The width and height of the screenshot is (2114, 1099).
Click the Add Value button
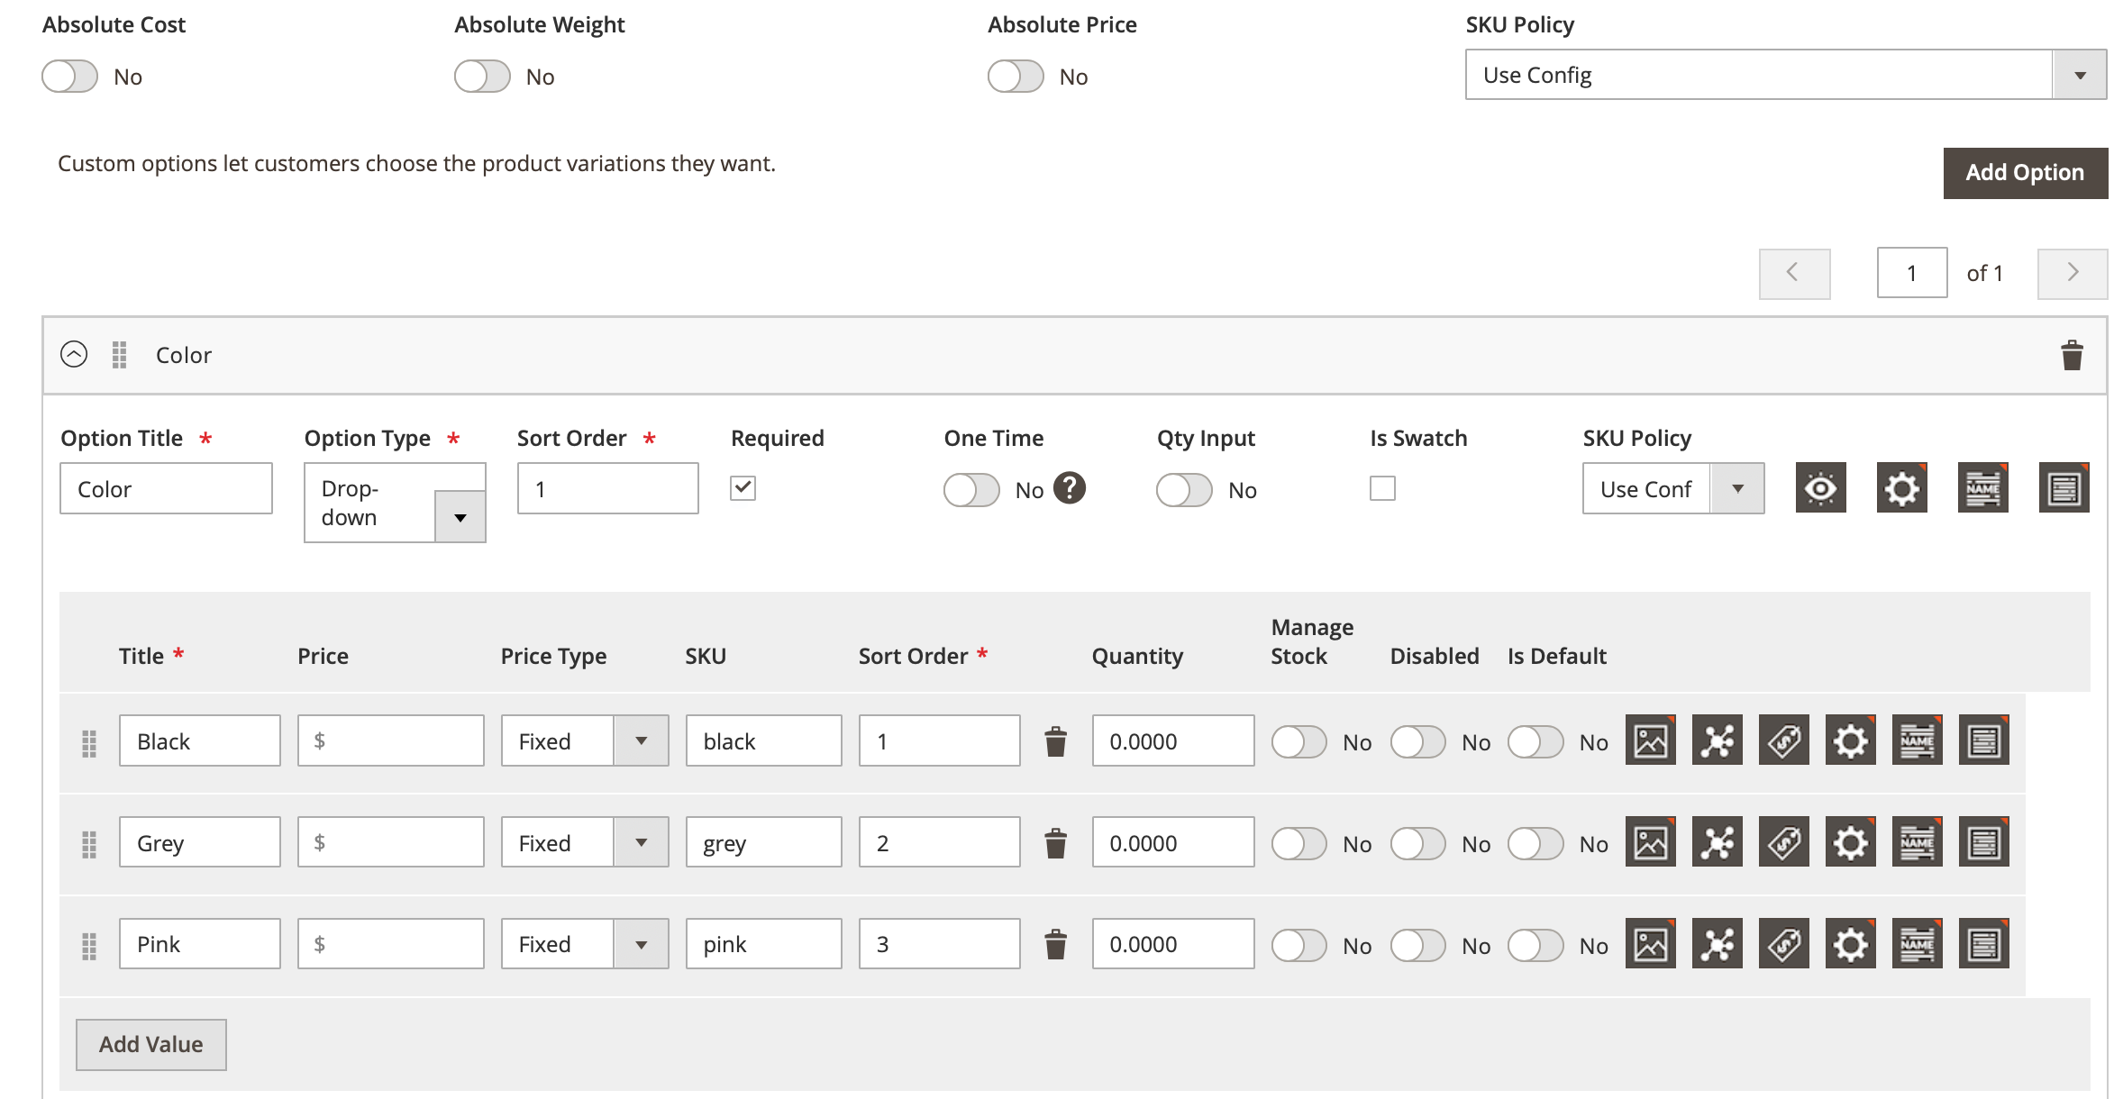tap(151, 1044)
